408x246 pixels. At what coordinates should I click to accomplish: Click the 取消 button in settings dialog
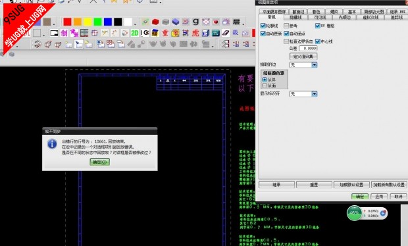[398, 196]
